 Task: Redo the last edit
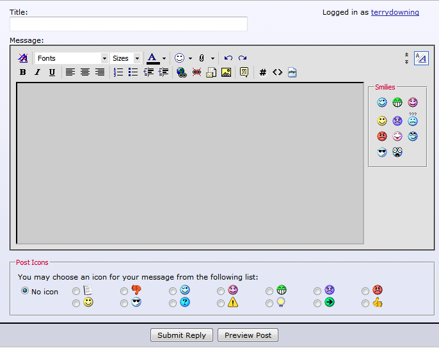(243, 58)
